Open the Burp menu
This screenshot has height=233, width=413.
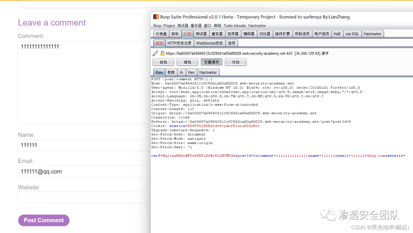tap(157, 26)
